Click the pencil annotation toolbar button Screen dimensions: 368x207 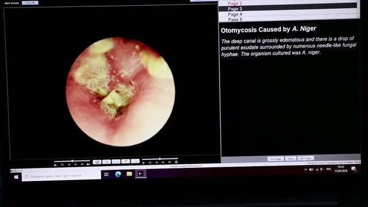click(x=125, y=161)
